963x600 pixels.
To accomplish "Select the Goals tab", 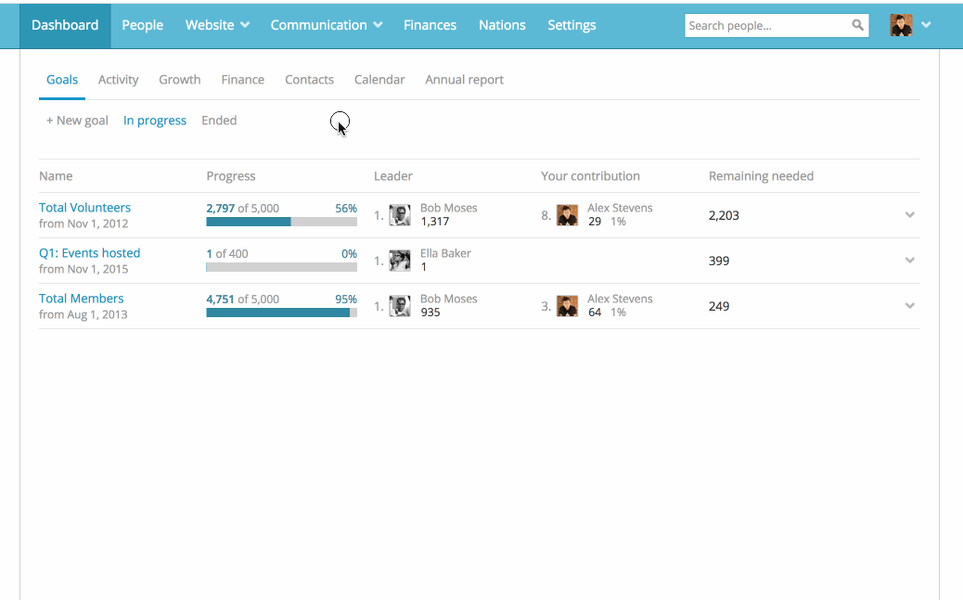I will (62, 80).
